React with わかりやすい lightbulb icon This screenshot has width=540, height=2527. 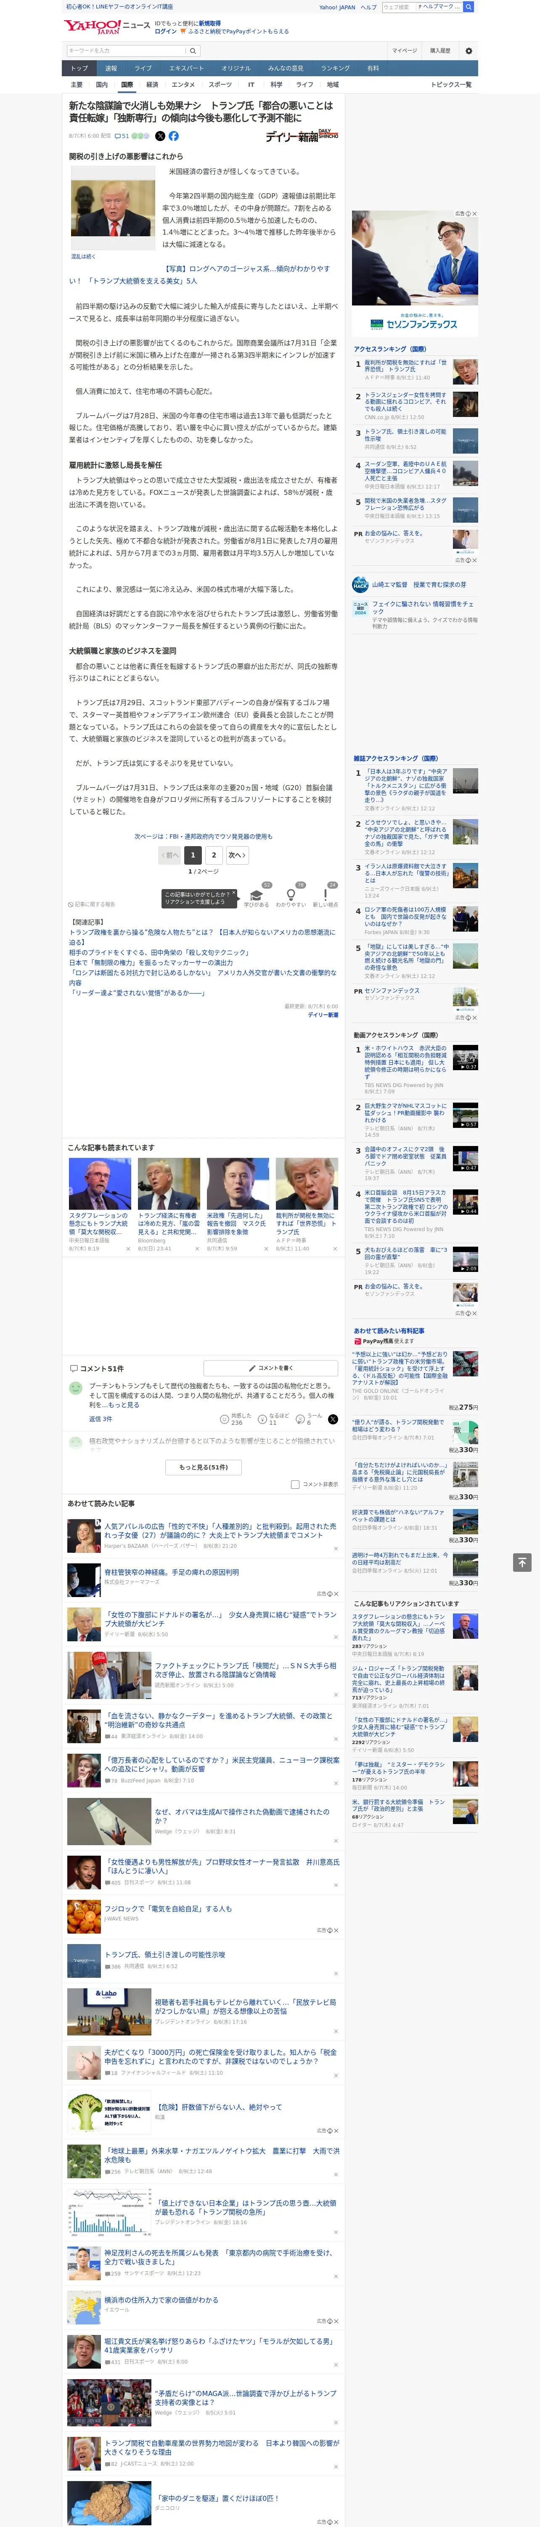[291, 896]
